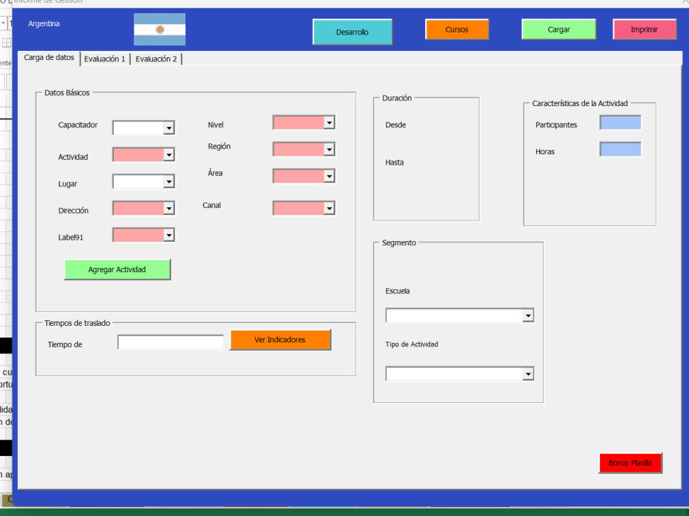
Task: Open the Nivel combo box arrow
Action: 329,123
